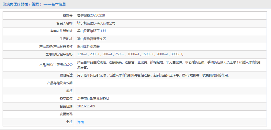Select filing unit 济宁市行政审批服务局
The image size is (271, 130).
point(93,99)
